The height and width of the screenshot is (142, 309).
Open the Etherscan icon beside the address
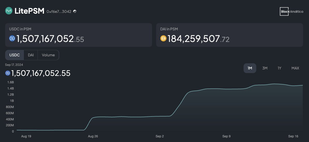tap(75, 11)
